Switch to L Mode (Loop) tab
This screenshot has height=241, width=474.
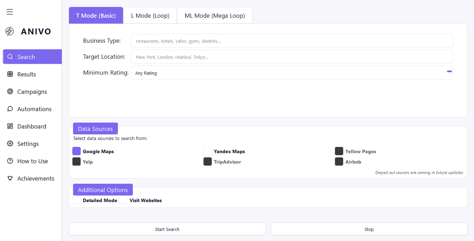click(x=150, y=16)
